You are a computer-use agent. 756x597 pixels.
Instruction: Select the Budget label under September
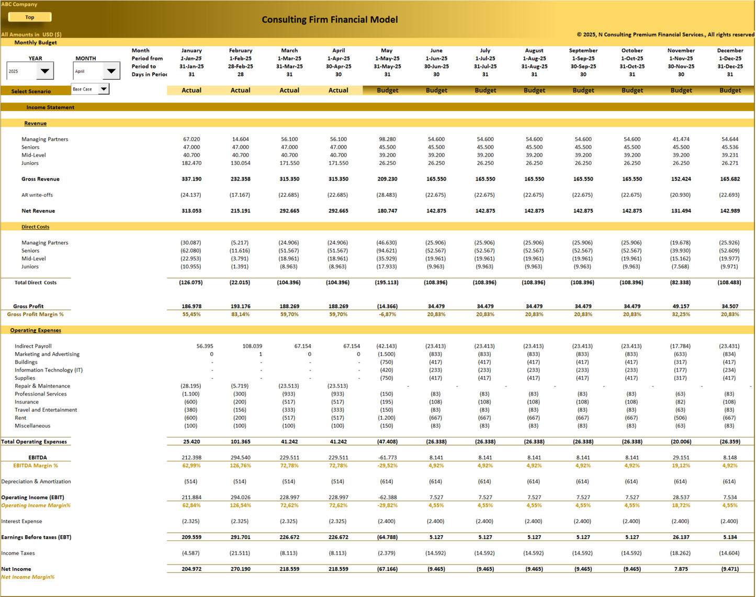point(583,91)
